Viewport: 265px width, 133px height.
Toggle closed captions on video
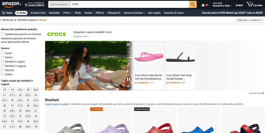(x=129, y=45)
